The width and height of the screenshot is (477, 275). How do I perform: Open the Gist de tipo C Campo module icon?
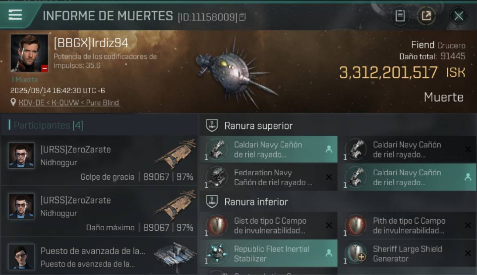[x=216, y=225]
